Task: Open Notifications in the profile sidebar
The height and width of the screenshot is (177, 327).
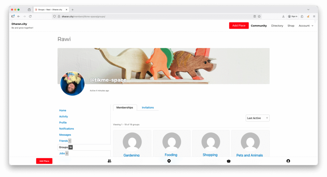Action: (66, 129)
